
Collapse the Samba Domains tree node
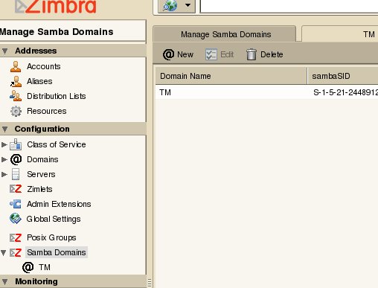pos(4,253)
